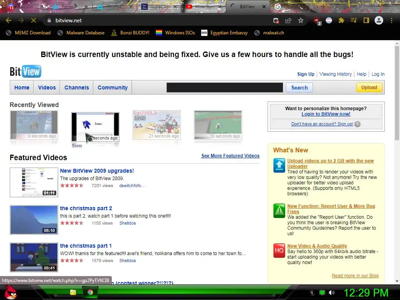Click the Search button
The width and height of the screenshot is (400, 300).
coord(300,87)
